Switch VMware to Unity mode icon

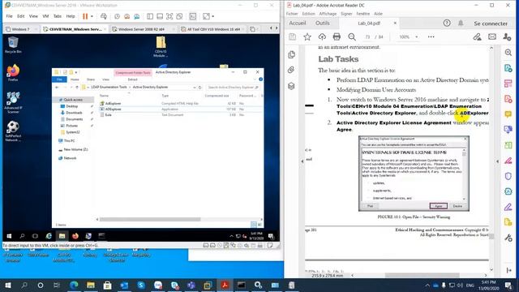pyautogui.click(x=179, y=16)
